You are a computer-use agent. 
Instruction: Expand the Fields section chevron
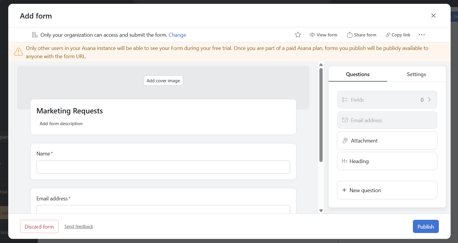pyautogui.click(x=429, y=100)
